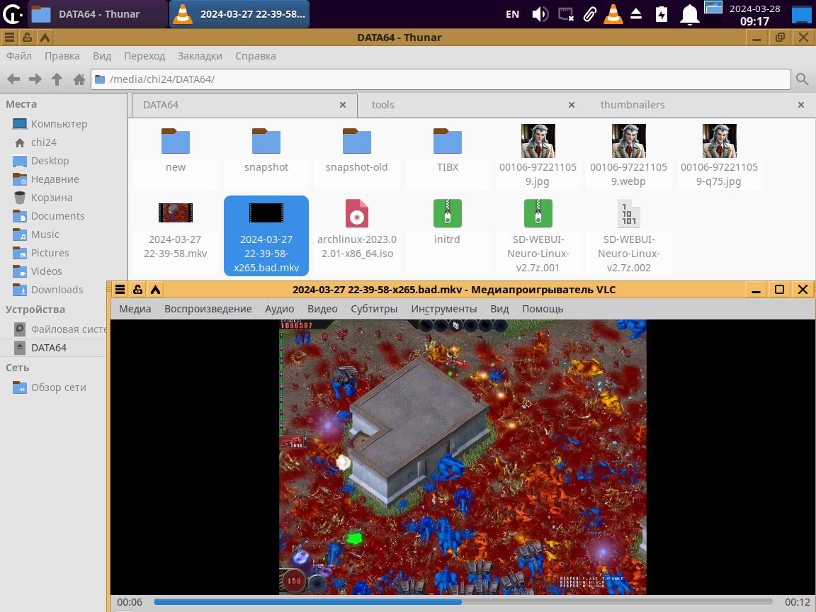Viewport: 816px width, 612px height.
Task: Open VLC Видео menu
Action: click(322, 309)
